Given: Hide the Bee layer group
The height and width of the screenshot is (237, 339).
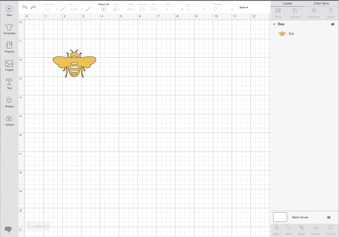Looking at the screenshot, I should [x=333, y=24].
